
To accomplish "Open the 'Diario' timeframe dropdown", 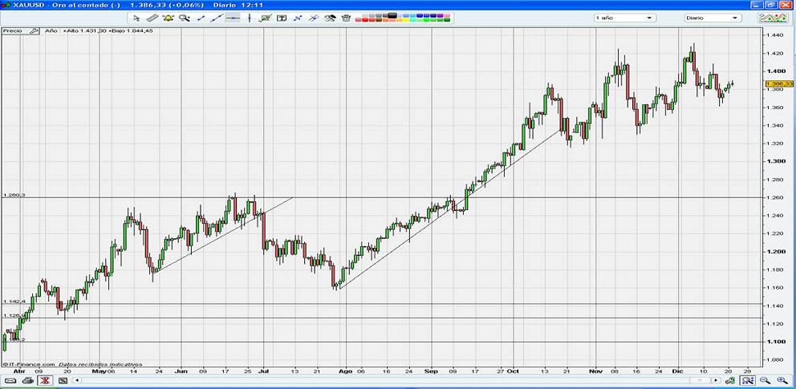I will click(713, 18).
